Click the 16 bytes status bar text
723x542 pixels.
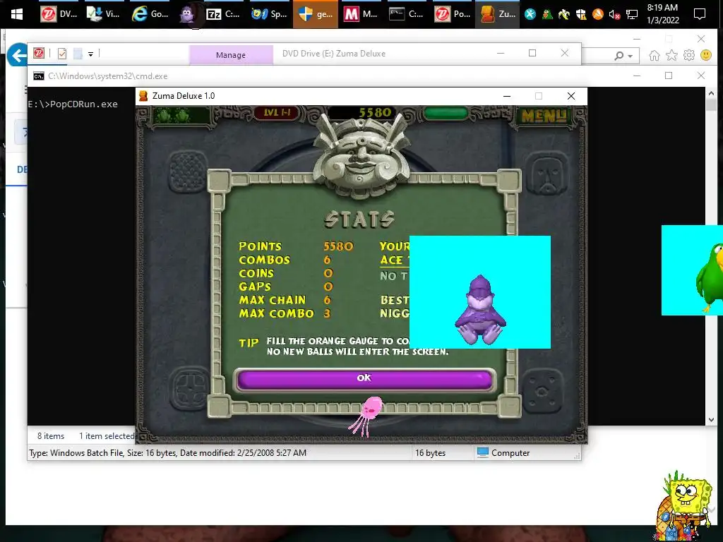pos(430,453)
